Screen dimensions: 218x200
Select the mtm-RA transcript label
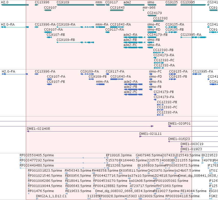(x=102, y=25)
